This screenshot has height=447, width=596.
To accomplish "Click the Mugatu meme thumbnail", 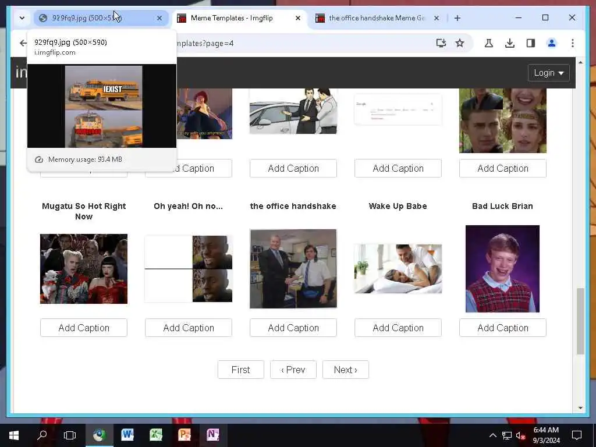I will [x=84, y=269].
